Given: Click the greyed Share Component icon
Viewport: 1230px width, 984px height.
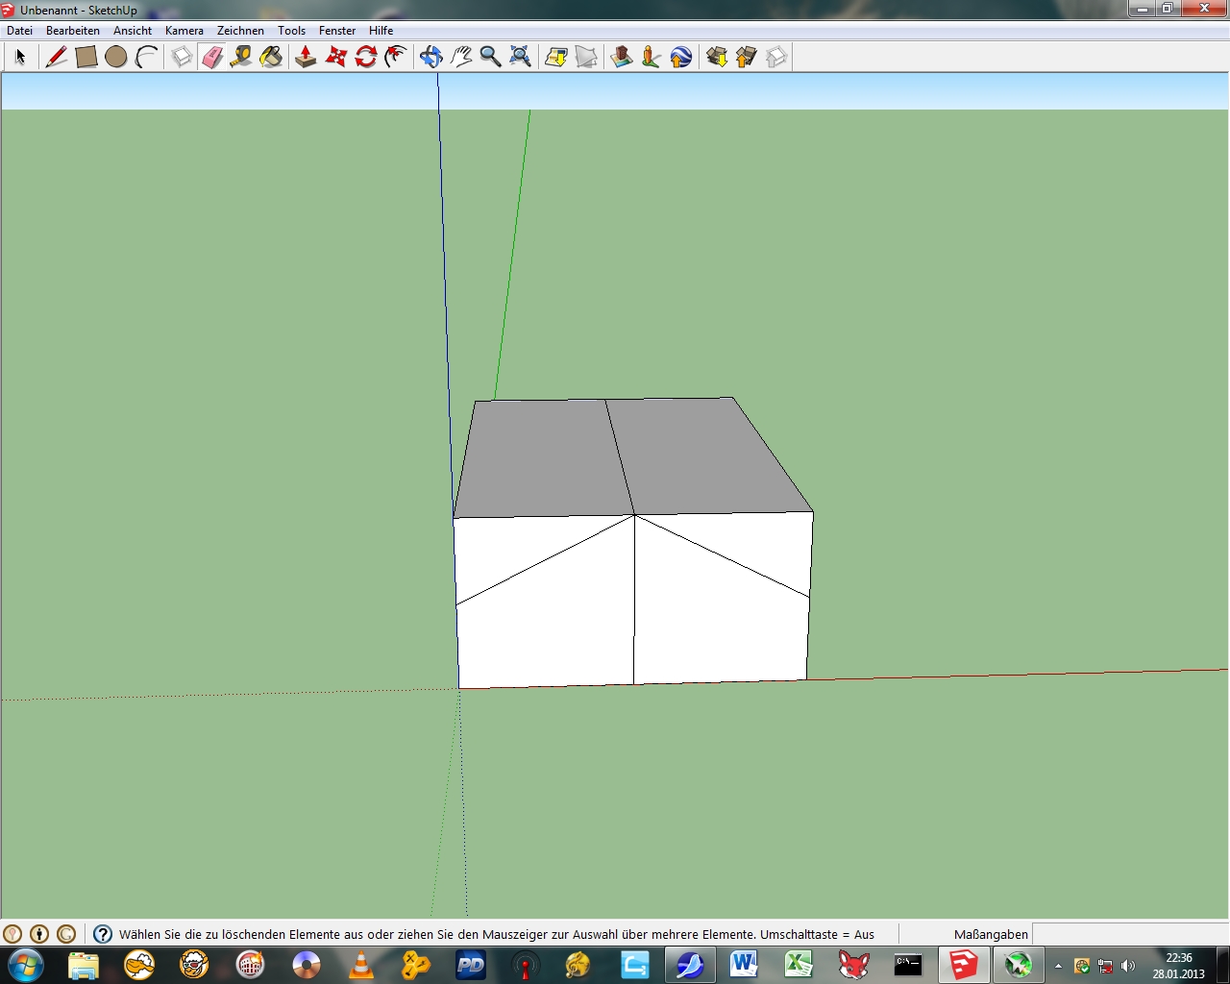Looking at the screenshot, I should point(775,57).
